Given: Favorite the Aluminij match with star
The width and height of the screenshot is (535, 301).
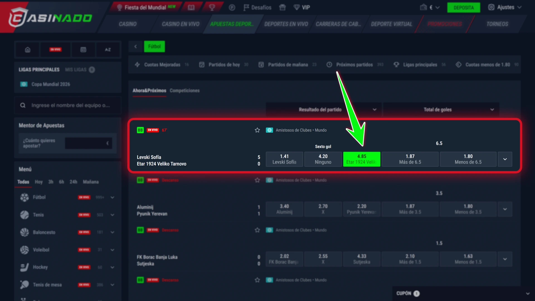Looking at the screenshot, I should point(257,180).
